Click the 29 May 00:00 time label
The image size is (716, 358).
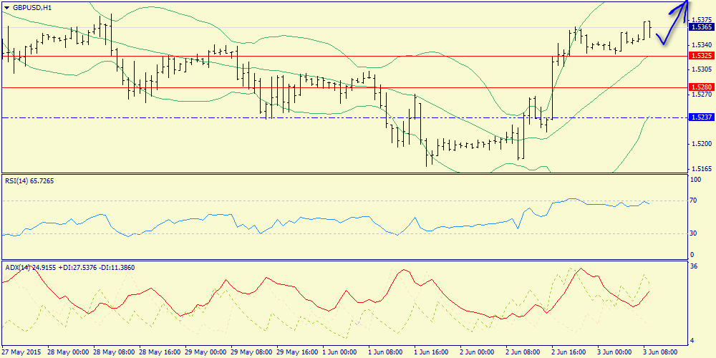tap(205, 352)
